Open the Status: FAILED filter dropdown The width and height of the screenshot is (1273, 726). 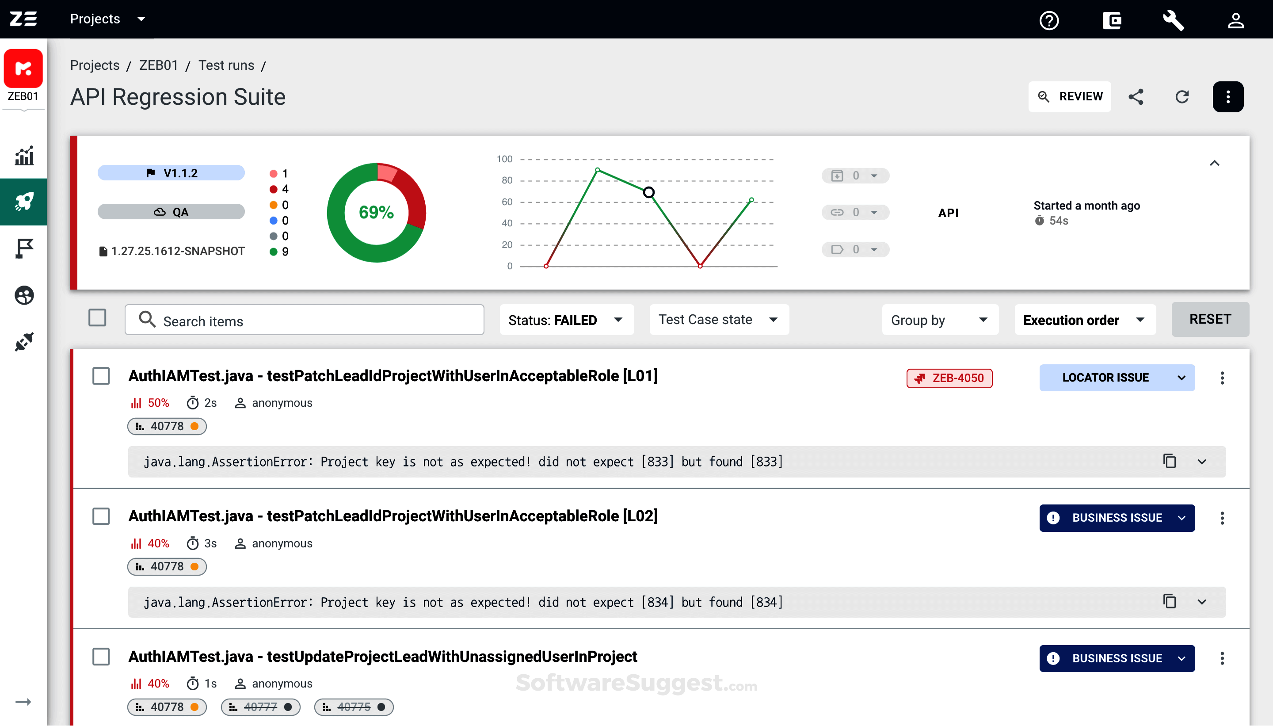pos(566,320)
